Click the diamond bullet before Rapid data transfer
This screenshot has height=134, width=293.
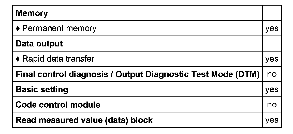18,59
